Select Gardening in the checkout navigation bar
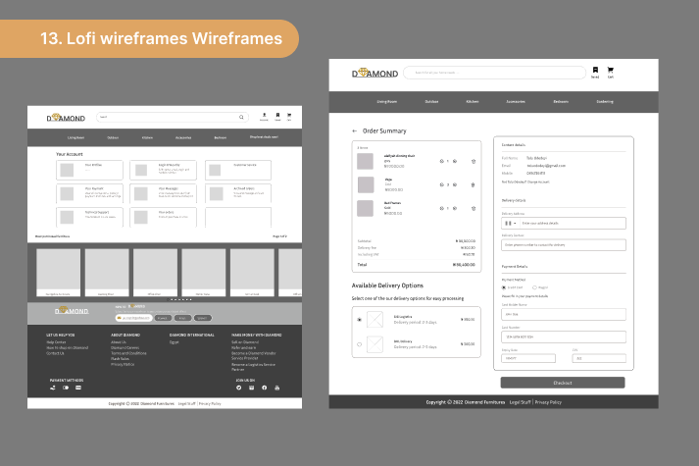699x466 pixels. 605,101
